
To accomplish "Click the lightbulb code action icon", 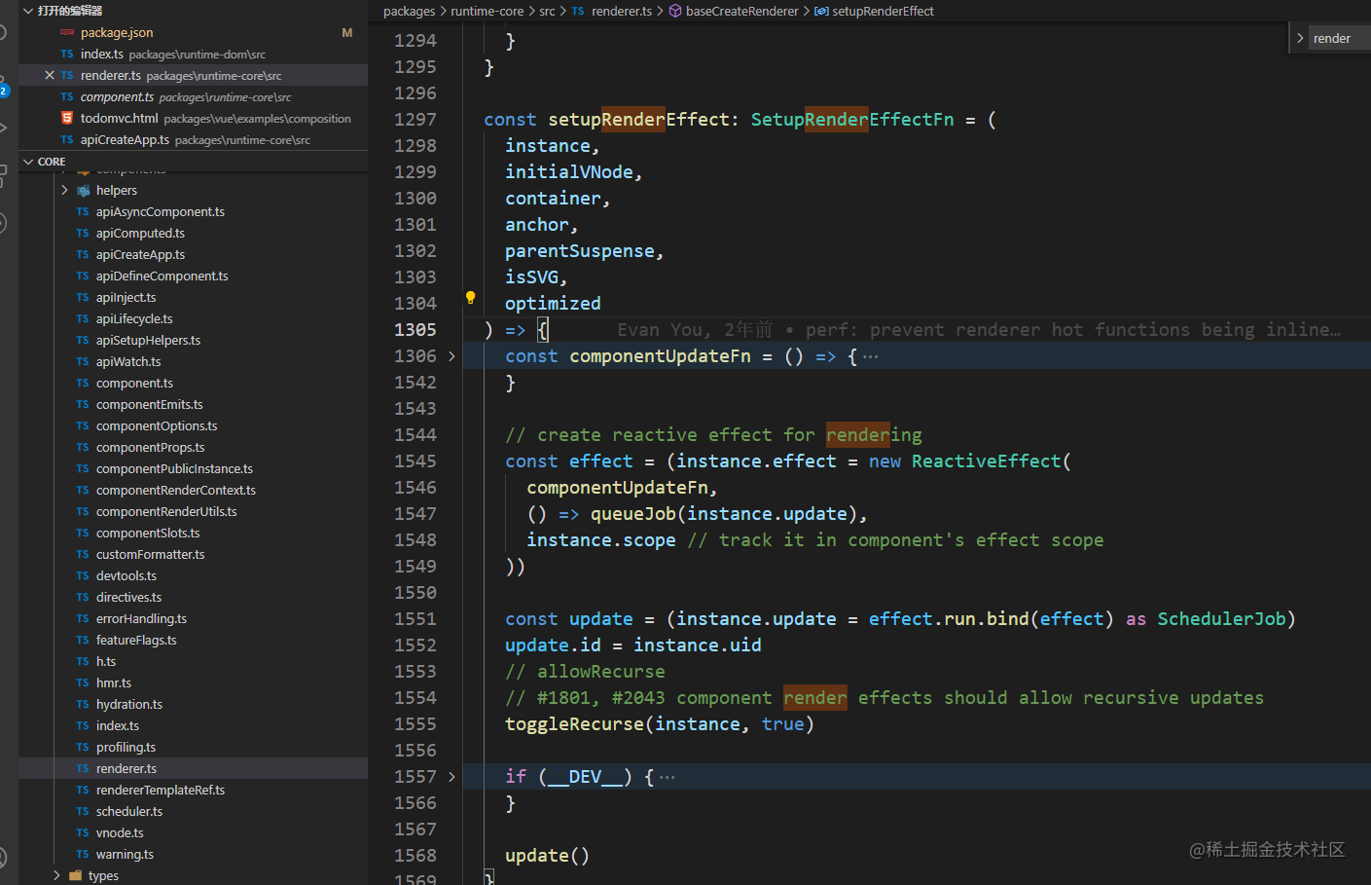I will pyautogui.click(x=470, y=298).
